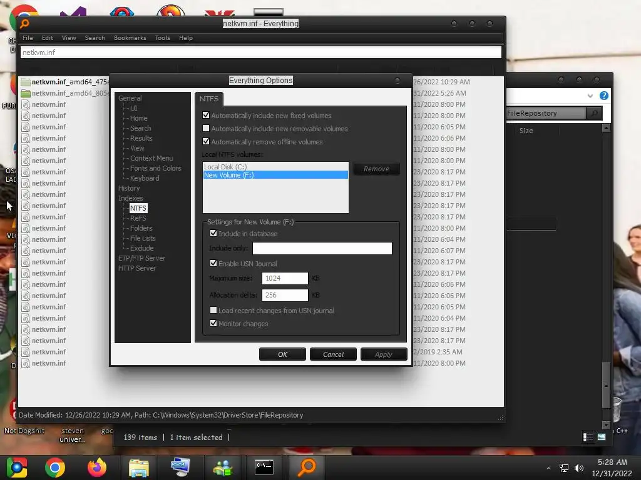The height and width of the screenshot is (480, 641).
Task: Select Results in options tree
Action: click(141, 138)
